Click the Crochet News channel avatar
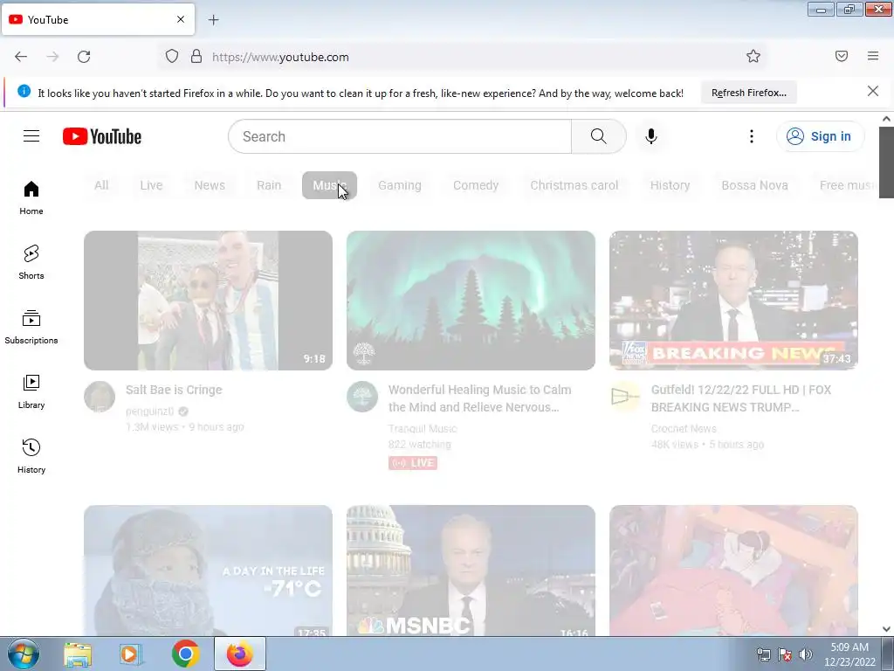Screen dimensions: 894x671 coord(625,397)
